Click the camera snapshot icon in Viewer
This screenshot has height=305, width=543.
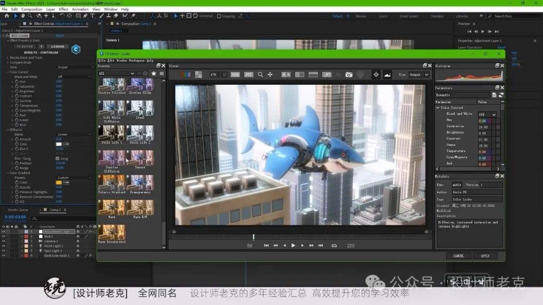[349, 75]
